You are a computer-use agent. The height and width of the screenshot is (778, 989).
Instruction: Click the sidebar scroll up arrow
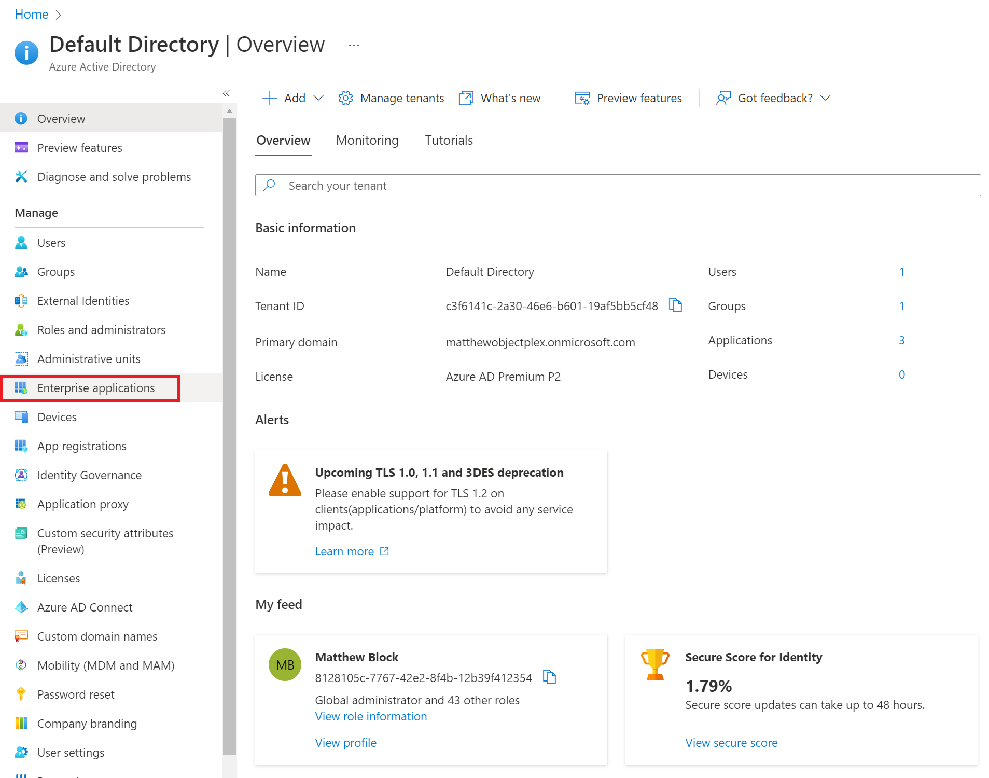tap(229, 111)
